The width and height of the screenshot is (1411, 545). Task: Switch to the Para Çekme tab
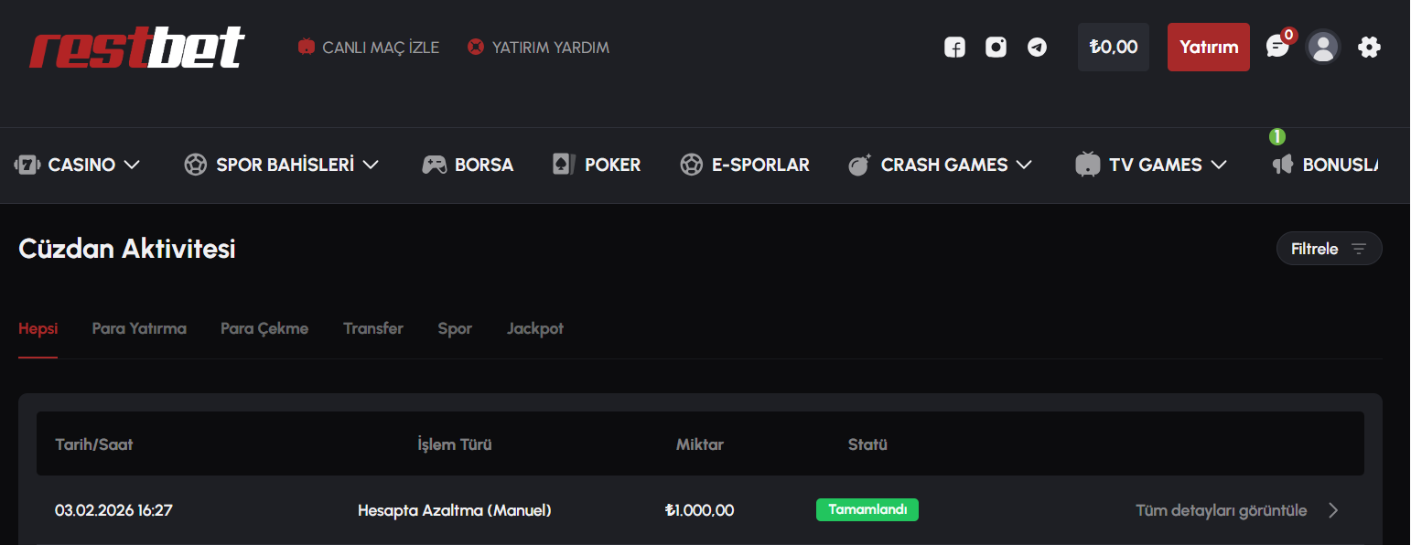point(264,328)
